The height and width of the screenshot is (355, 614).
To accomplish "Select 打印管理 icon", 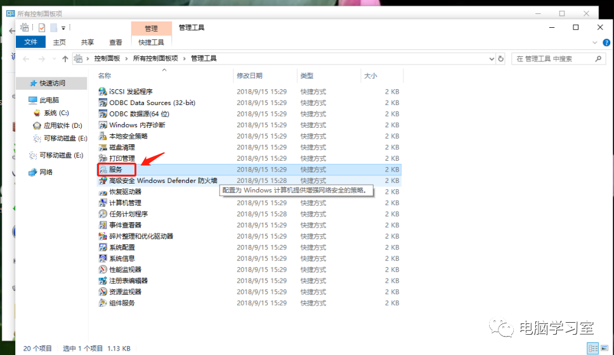I will (103, 158).
